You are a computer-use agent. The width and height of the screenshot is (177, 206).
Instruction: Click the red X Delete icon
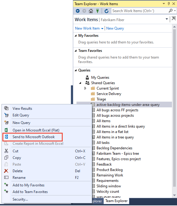pos(6,171)
